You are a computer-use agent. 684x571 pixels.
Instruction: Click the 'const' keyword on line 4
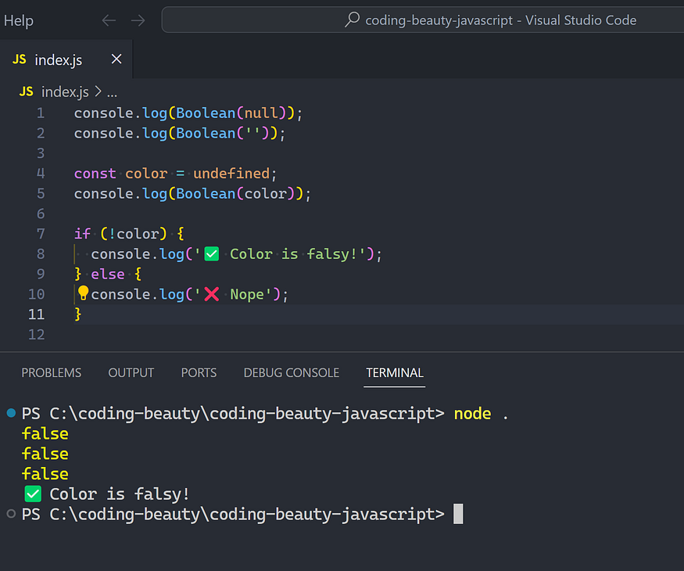coord(95,174)
